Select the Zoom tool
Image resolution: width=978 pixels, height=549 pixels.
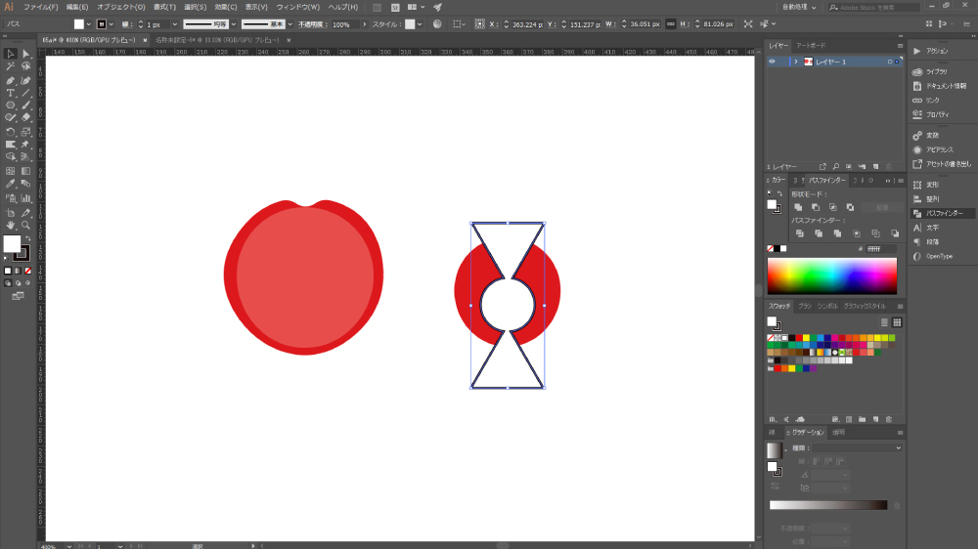pyautogui.click(x=25, y=225)
